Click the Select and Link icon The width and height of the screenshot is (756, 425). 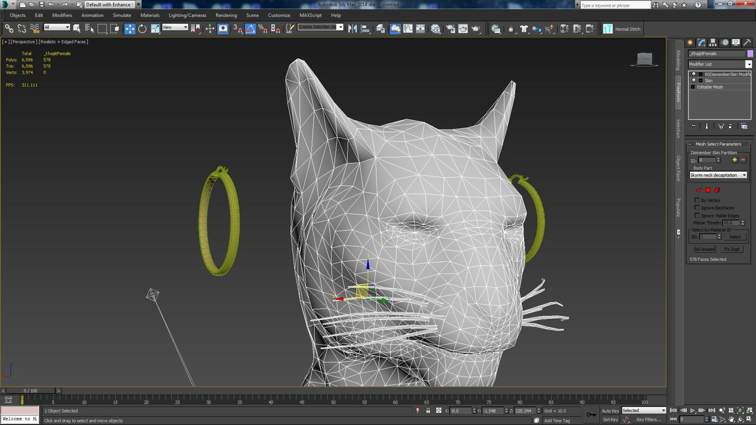[x=9, y=28]
